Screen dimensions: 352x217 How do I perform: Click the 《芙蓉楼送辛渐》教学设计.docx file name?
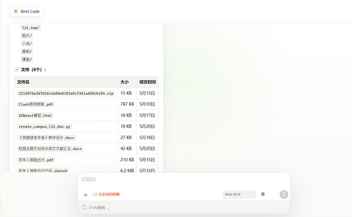point(46,137)
